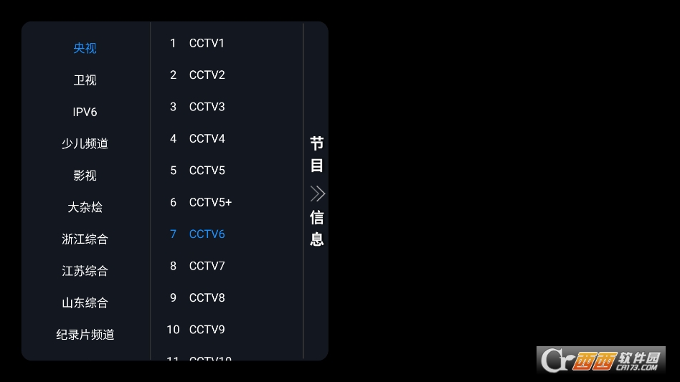Play the CCTV5 sports channel
Screen dimensions: 680x382
click(207, 170)
